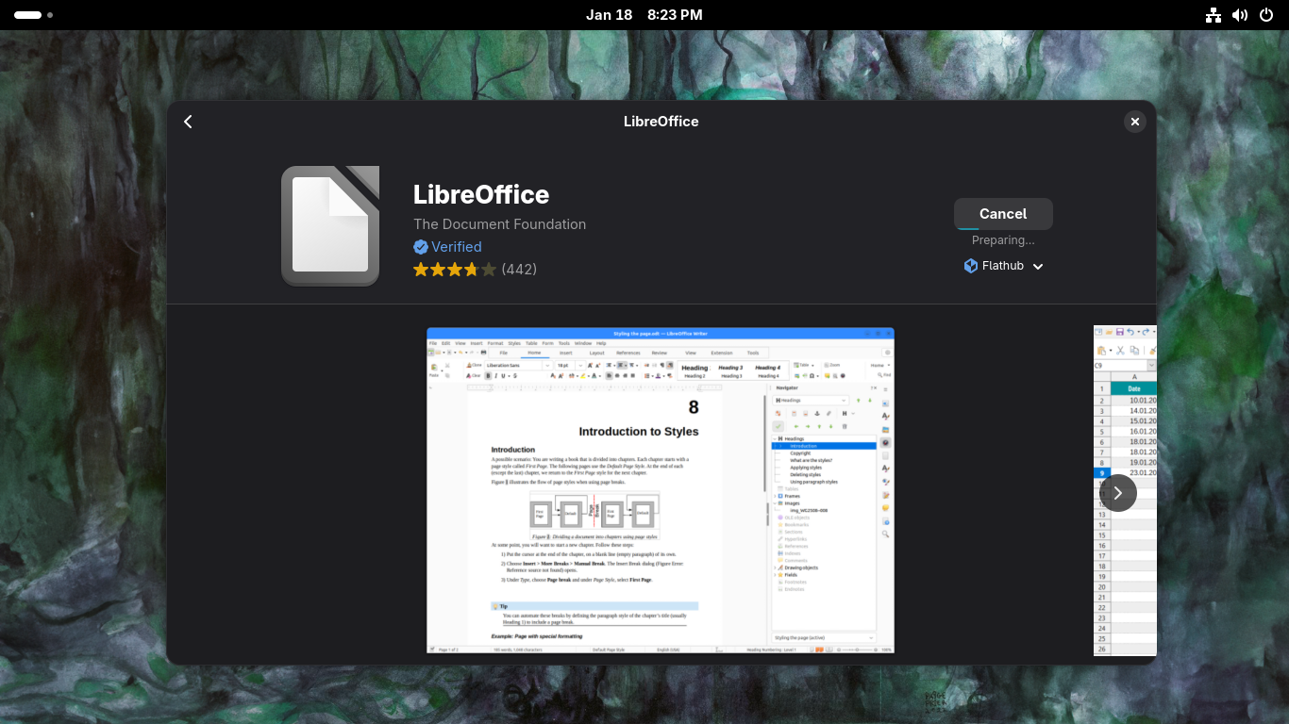
Task: Go back with the header back arrow
Action: pyautogui.click(x=188, y=122)
